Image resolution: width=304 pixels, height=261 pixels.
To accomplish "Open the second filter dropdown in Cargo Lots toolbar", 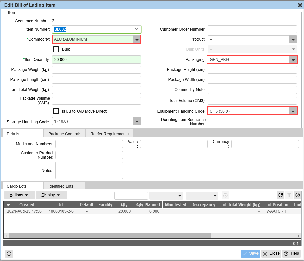I will [202, 196].
